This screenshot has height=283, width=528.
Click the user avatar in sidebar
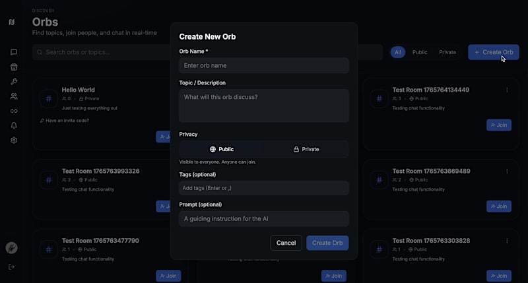12,248
